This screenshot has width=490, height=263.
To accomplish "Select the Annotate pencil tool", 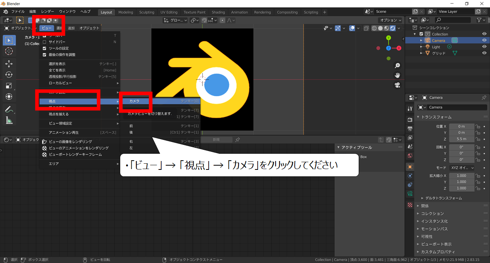I will [x=10, y=109].
